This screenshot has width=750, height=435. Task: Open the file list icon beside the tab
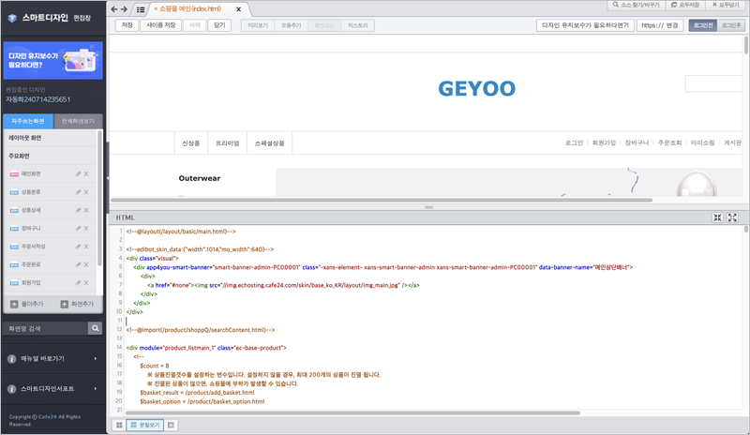pyautogui.click(x=141, y=9)
